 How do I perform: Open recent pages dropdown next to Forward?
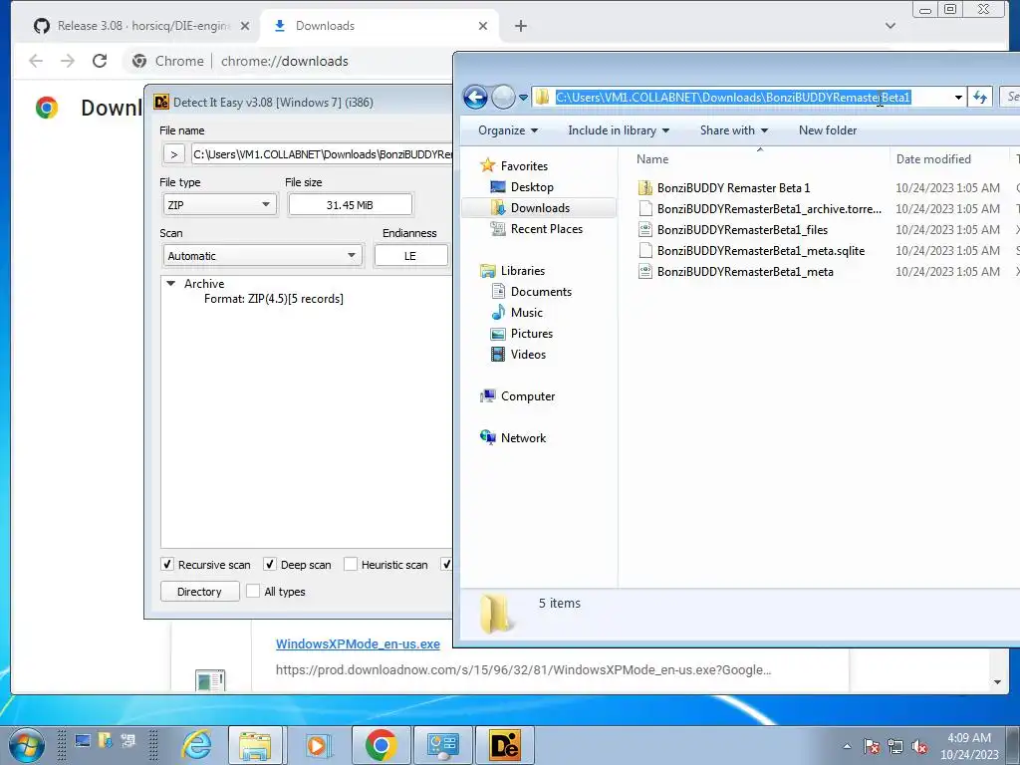pos(523,98)
